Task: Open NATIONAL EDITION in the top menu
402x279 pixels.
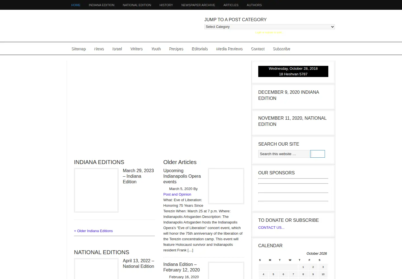Action: (x=137, y=5)
